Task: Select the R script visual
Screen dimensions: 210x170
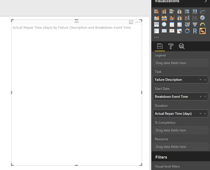Action: (195, 31)
